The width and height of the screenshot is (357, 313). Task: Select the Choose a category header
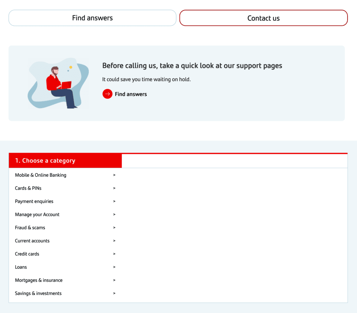click(x=65, y=160)
